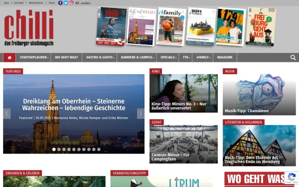299x187 pixels.
Task: Click the Veranstaltungstipp label
Action: [x=129, y=173]
